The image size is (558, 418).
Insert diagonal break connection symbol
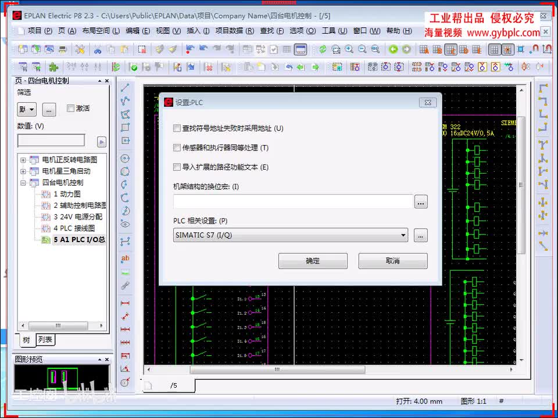point(543,246)
